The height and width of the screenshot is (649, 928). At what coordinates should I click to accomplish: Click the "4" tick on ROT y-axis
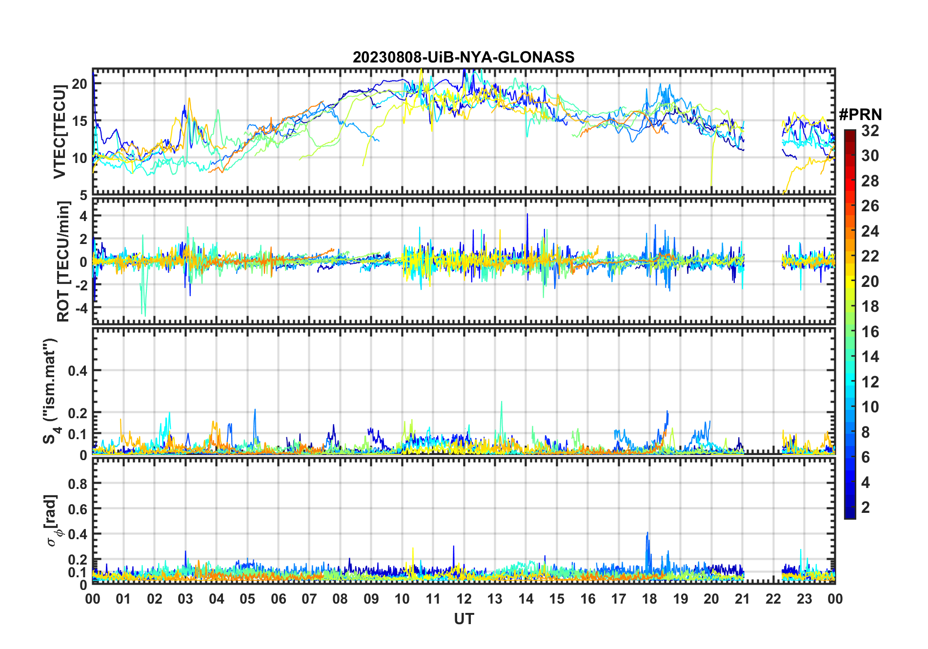pyautogui.click(x=83, y=216)
